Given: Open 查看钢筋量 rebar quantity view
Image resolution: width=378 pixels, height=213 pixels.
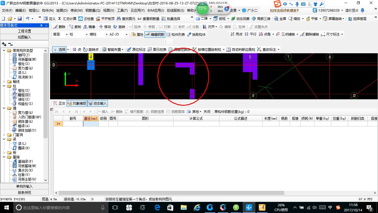Looking at the screenshot, I should (148, 19).
